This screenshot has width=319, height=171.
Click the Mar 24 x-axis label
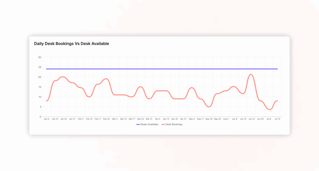coord(140,119)
